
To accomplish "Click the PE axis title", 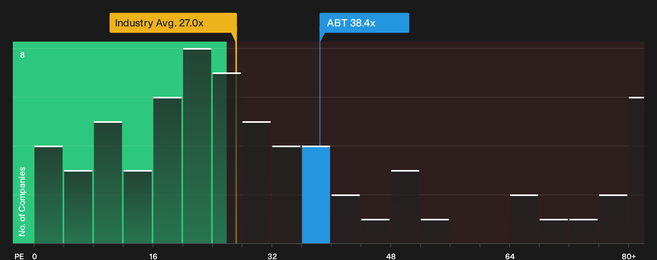I will (x=19, y=256).
